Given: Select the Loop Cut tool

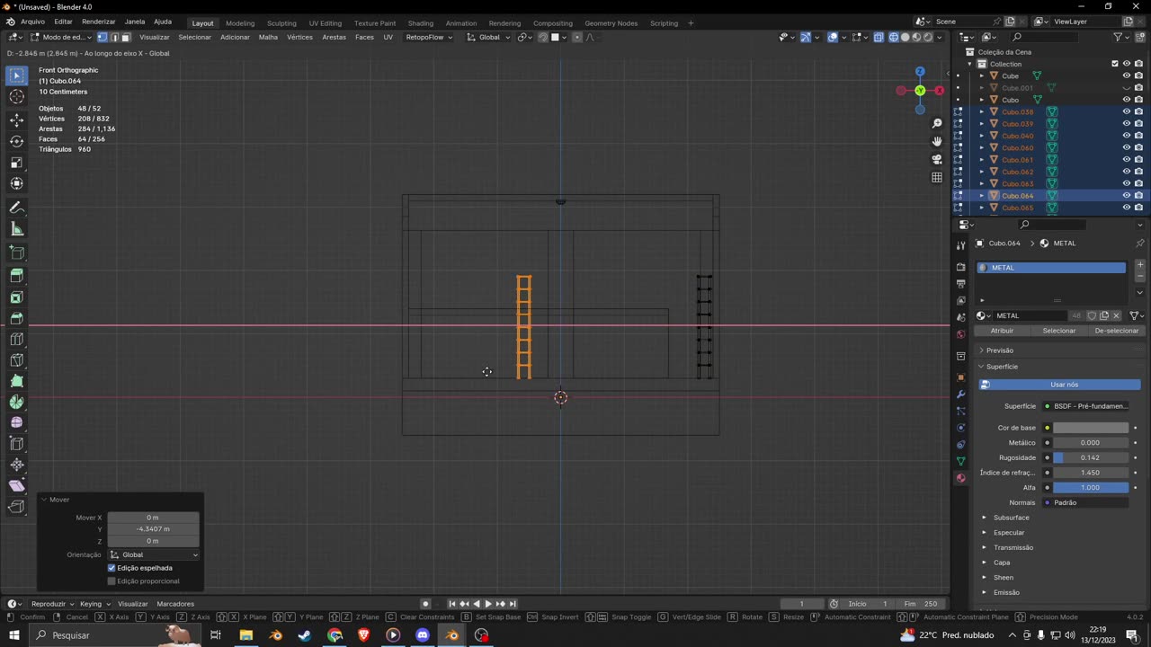Looking at the screenshot, I should 17,339.
